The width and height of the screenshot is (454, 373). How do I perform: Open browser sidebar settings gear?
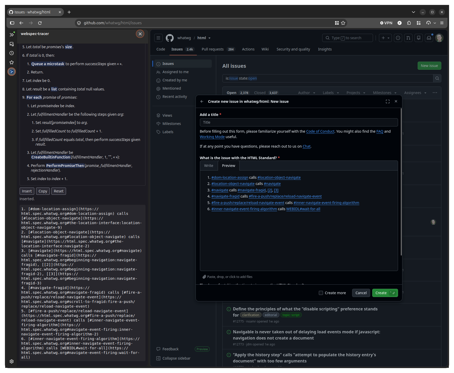pos(12,361)
